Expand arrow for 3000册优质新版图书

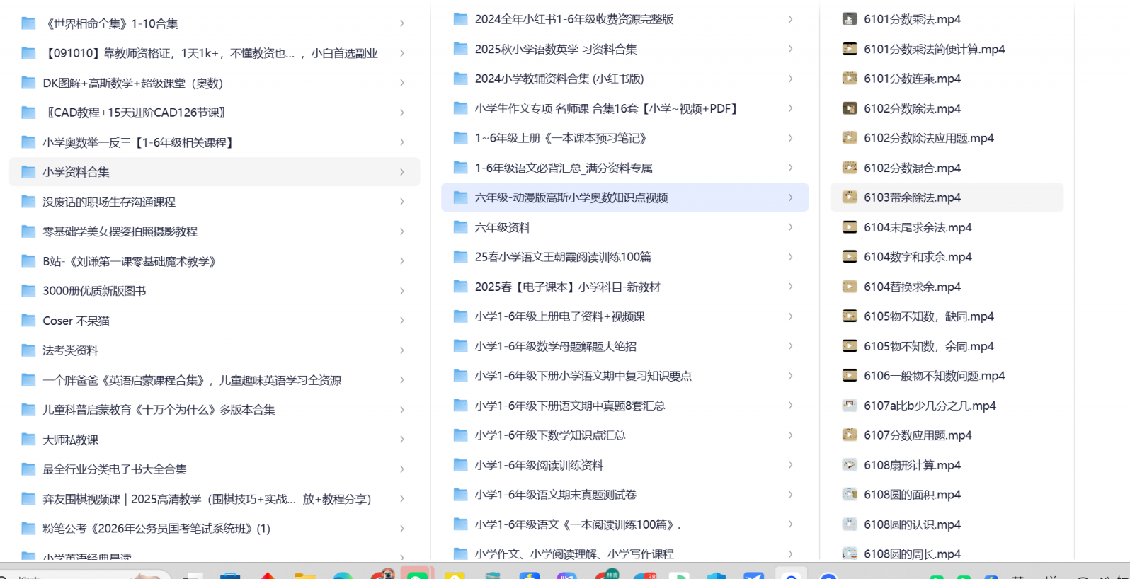point(401,291)
